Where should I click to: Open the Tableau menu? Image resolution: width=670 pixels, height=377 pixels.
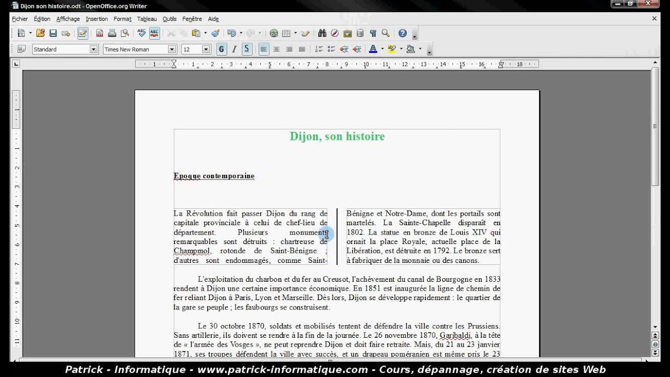tap(147, 19)
